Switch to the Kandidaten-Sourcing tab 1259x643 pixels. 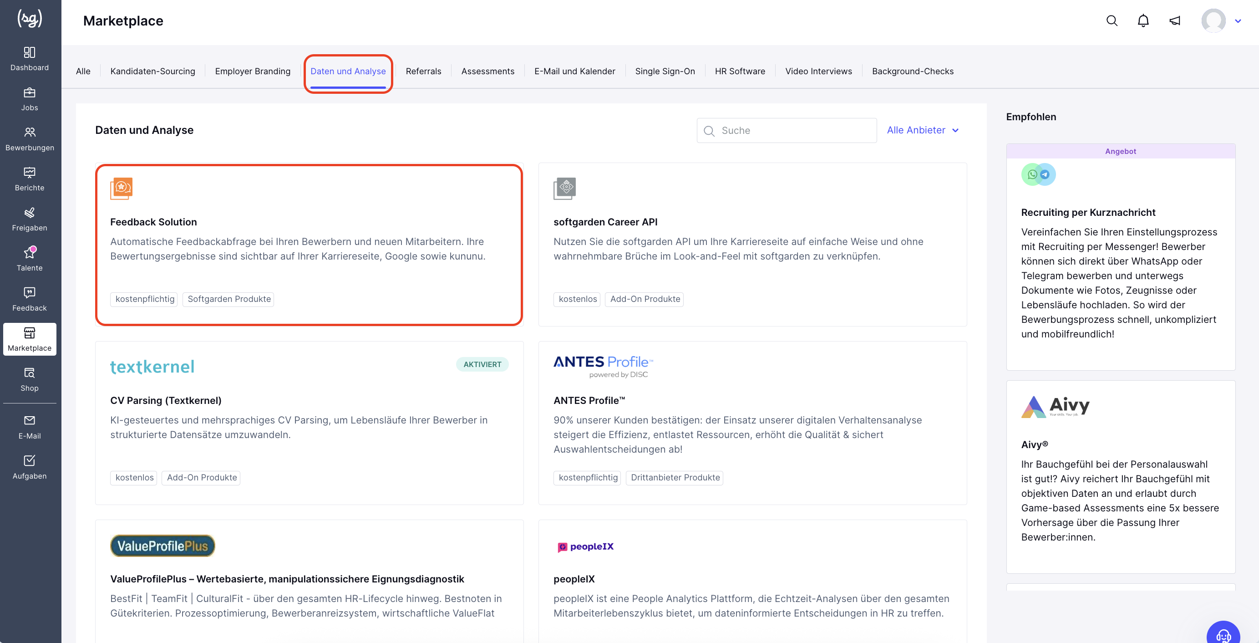[152, 71]
